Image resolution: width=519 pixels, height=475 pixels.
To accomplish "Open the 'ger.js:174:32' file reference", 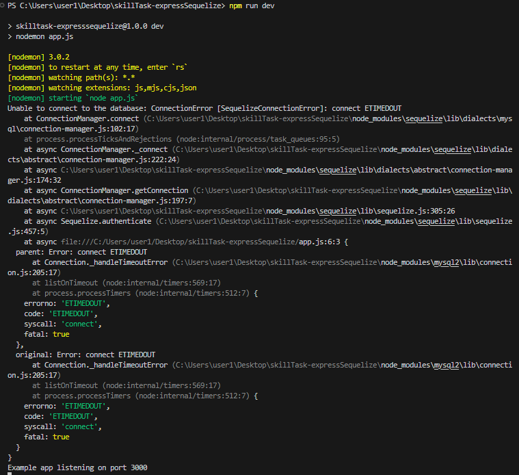I will [34, 180].
